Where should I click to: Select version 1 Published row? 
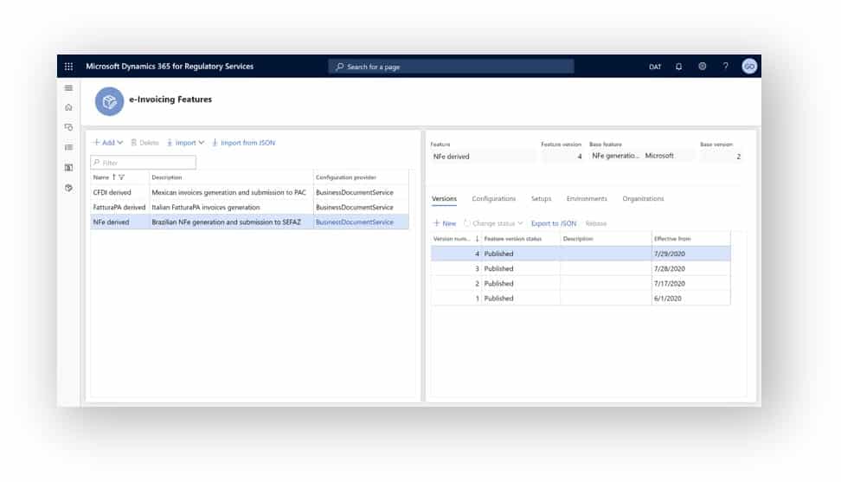[581, 298]
